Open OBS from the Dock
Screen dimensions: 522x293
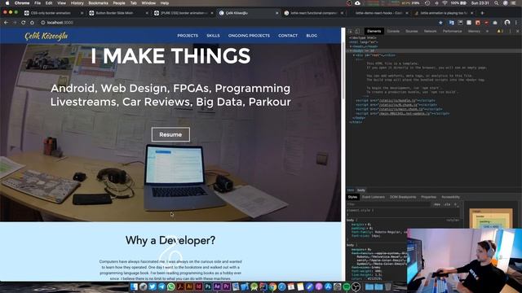[x=356, y=286]
